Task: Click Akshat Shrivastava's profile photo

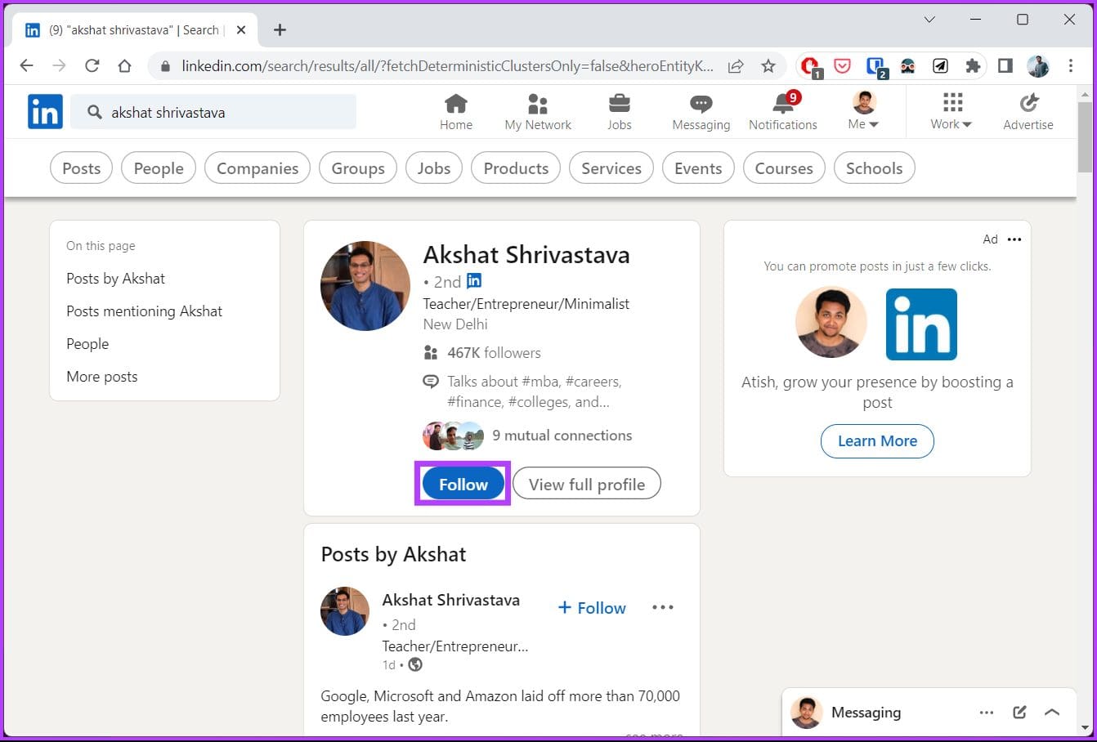Action: (x=365, y=286)
